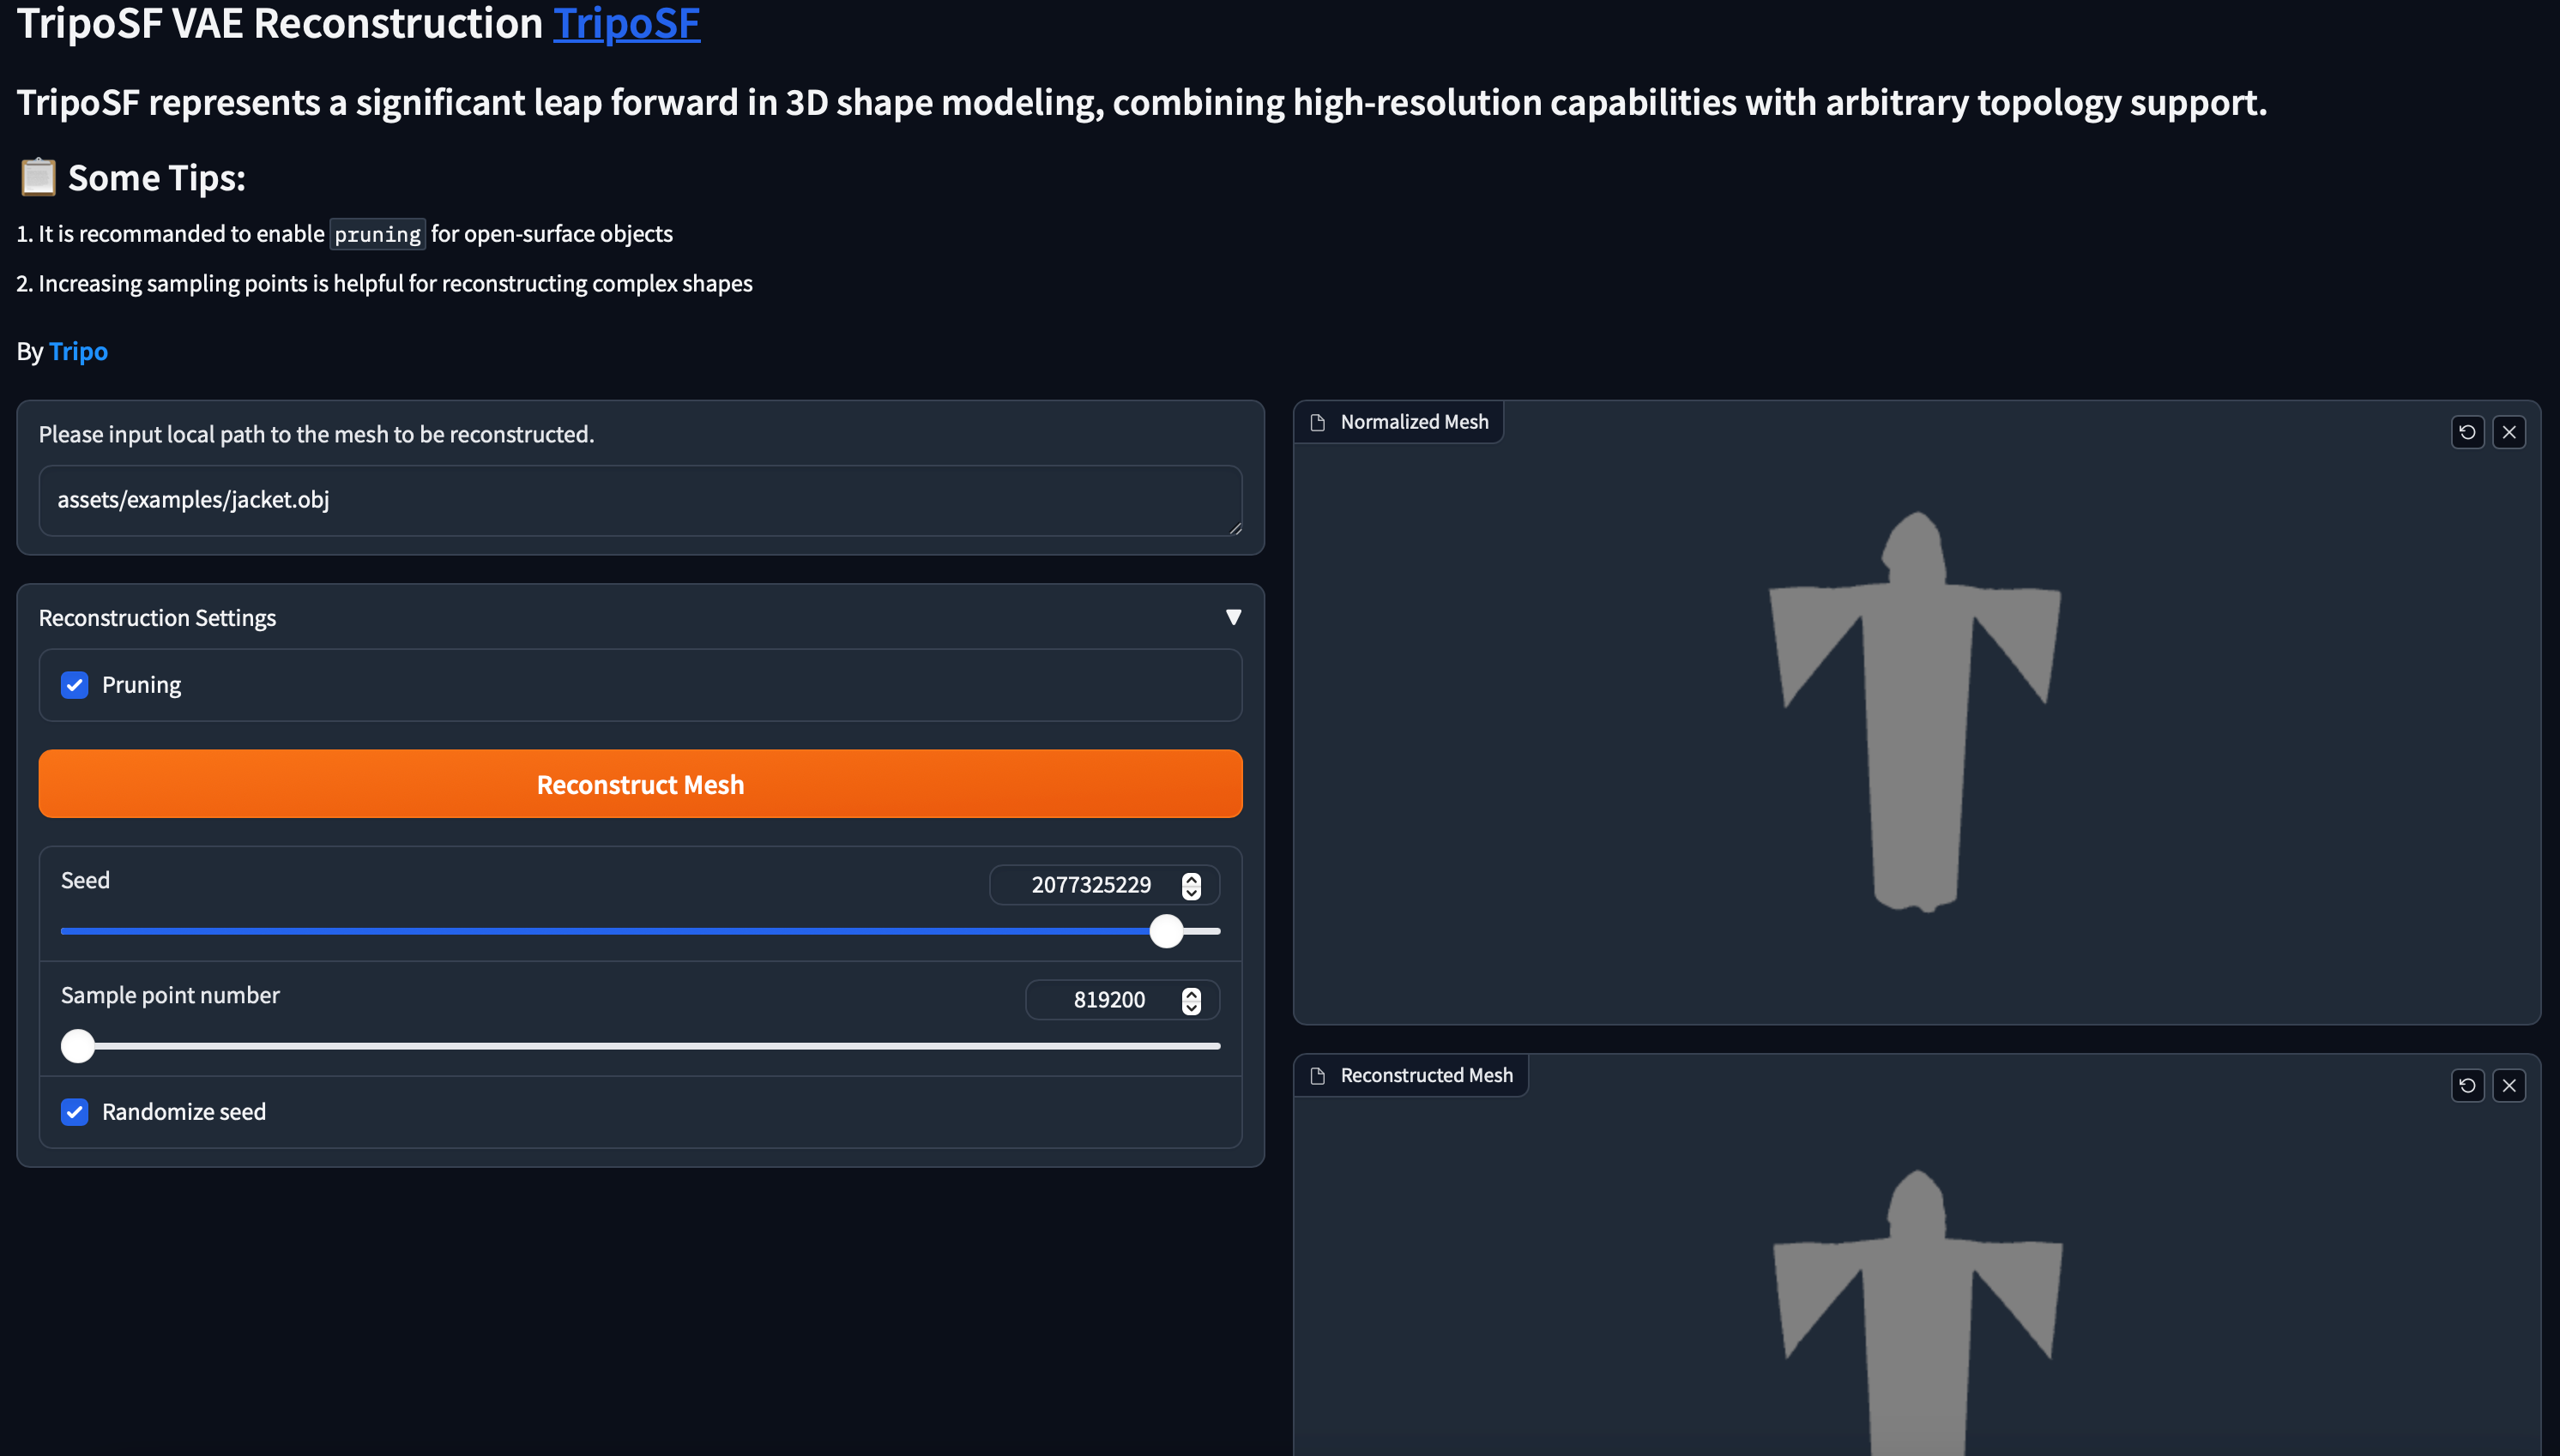Click the mesh path text input

640,500
